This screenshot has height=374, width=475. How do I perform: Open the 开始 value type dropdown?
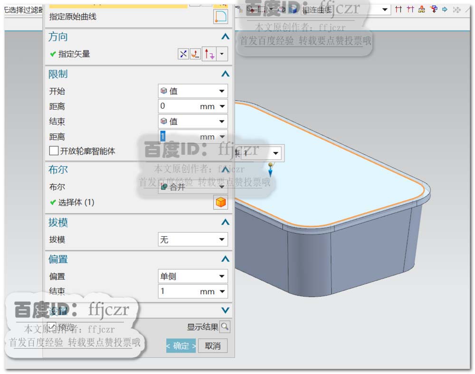pos(193,91)
